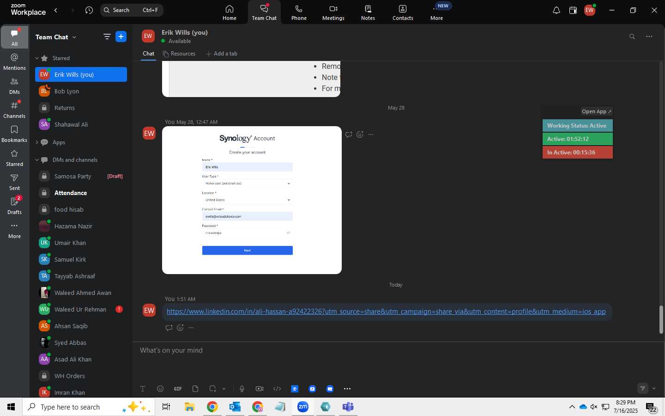Image resolution: width=665 pixels, height=416 pixels.
Task: Open the Attendance channel
Action: pyautogui.click(x=81, y=193)
